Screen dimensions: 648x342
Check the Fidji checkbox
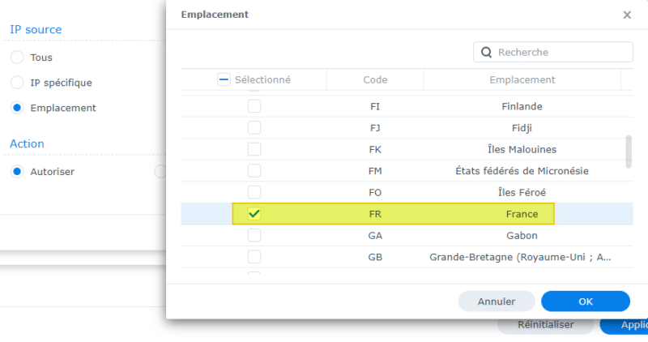point(254,128)
